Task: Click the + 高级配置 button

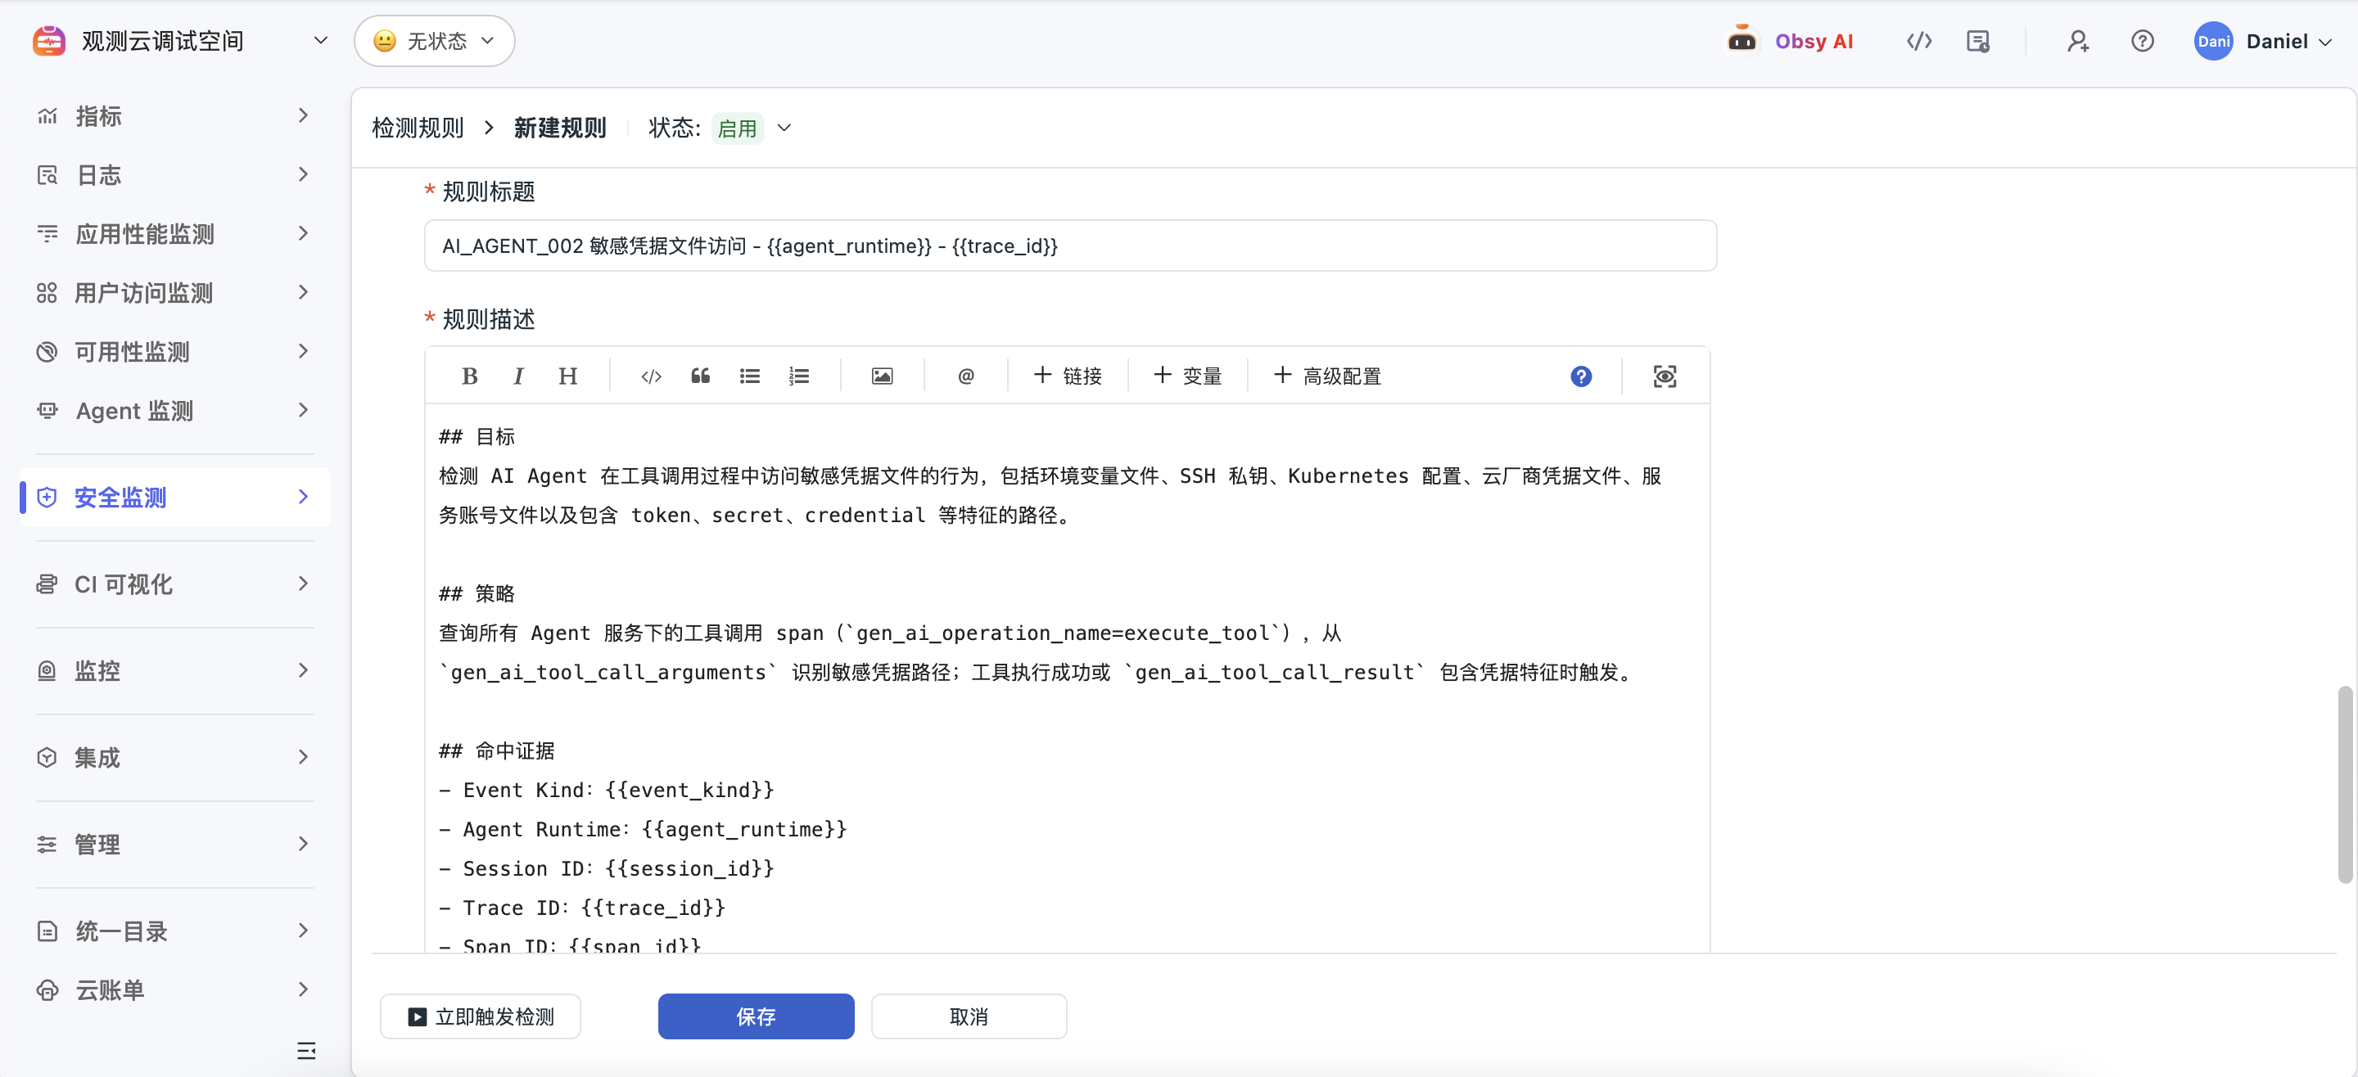Action: (x=1327, y=376)
